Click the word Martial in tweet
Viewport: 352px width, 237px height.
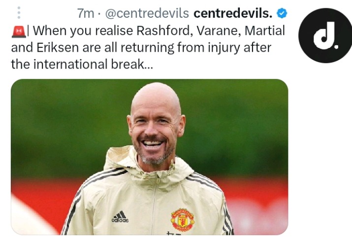click(x=265, y=31)
